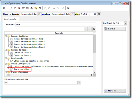Switch to the Configurações tab
The width and height of the screenshot is (133, 100).
[x=11, y=19]
